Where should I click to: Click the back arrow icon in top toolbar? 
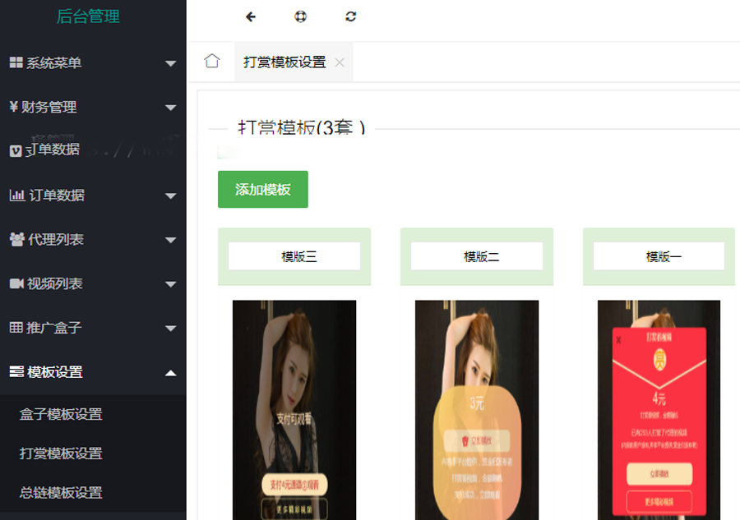point(251,16)
